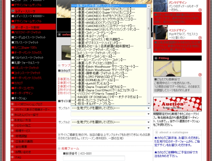
Task: Select Edwin Woodhouse サマーコンフォート option
Action: click(109, 66)
